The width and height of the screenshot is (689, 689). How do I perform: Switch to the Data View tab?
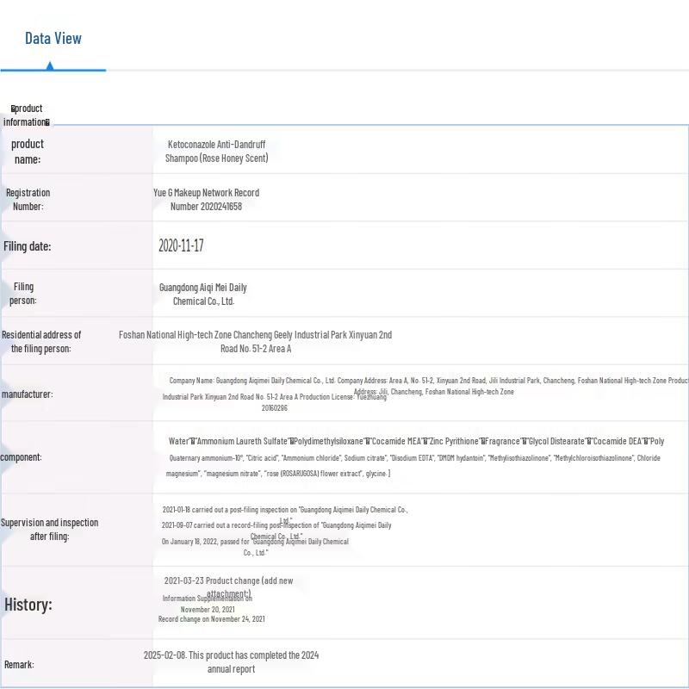click(x=53, y=38)
